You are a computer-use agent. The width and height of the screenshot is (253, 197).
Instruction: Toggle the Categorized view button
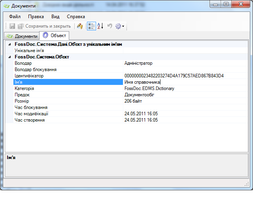click(91, 26)
